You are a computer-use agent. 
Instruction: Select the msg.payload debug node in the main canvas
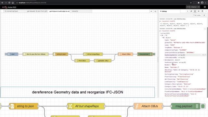click(x=145, y=54)
